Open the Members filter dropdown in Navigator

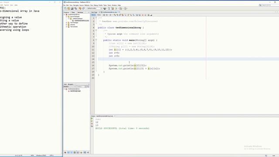[x=70, y=87]
